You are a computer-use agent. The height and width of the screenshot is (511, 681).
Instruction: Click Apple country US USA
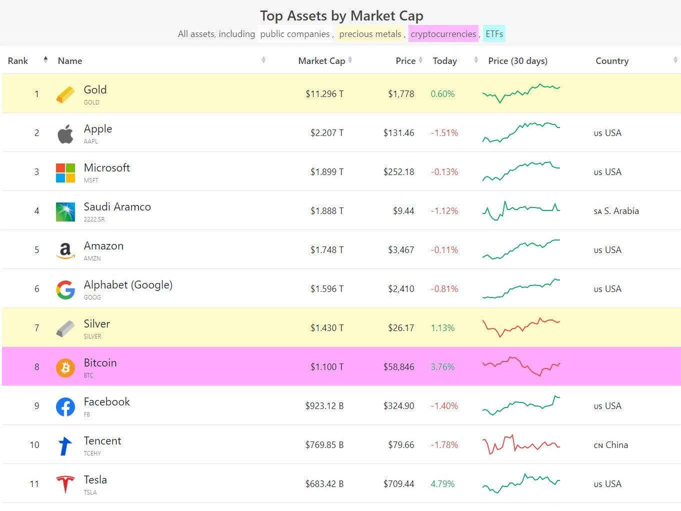pos(607,133)
